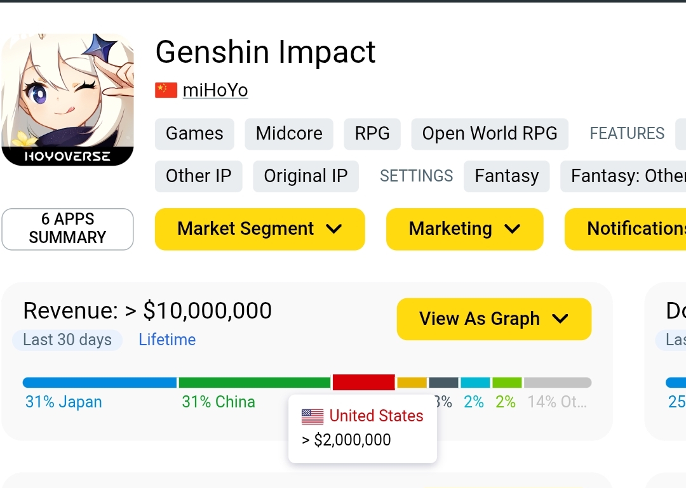686x488 pixels.
Task: Select the Other IP tag
Action: 199,176
